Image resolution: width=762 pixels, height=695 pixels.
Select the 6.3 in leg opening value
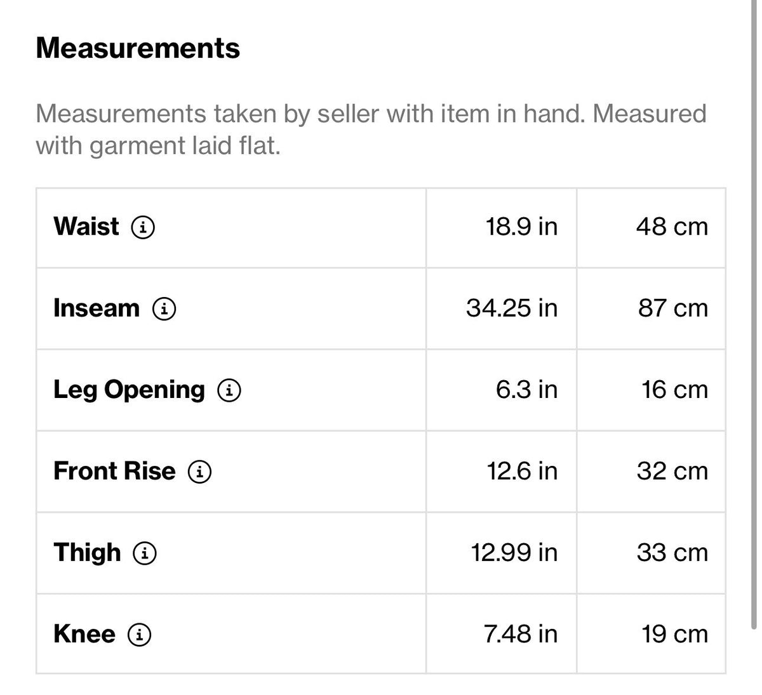[x=527, y=390]
